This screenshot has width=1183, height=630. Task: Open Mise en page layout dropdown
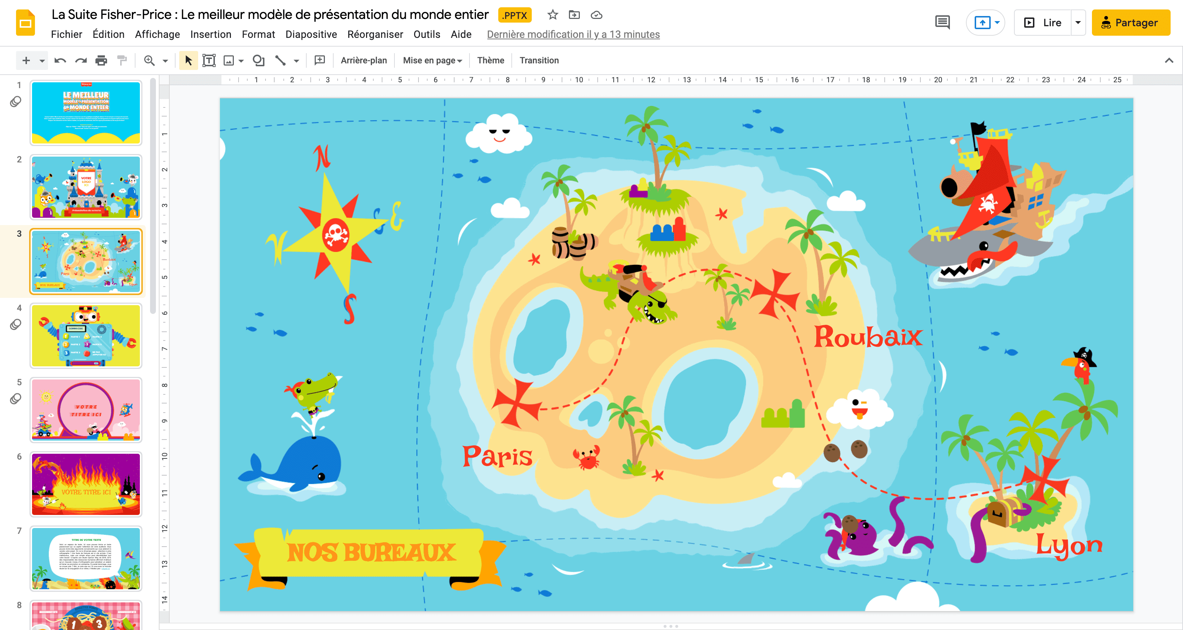tap(432, 60)
